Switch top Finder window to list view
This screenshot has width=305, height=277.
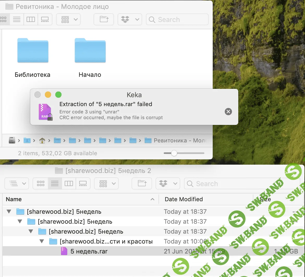coord(17,20)
